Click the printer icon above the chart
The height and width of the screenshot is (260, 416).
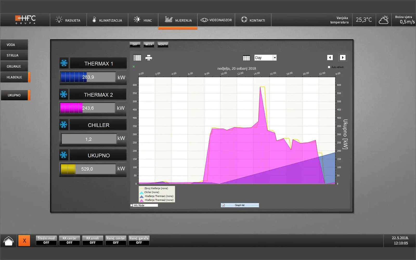149,58
